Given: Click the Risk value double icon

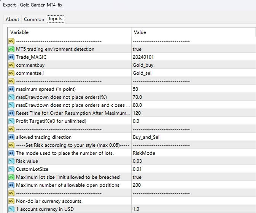Looking at the screenshot, I should (x=11, y=161).
